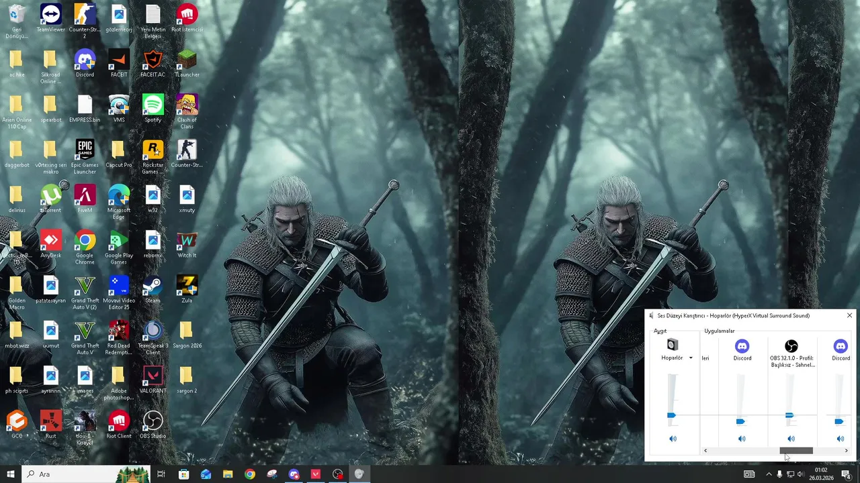This screenshot has width=860, height=483.
Task: Select the Sargon 2026 folder
Action: click(187, 334)
